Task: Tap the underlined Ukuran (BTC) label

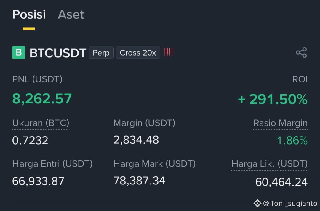Action: point(41,123)
